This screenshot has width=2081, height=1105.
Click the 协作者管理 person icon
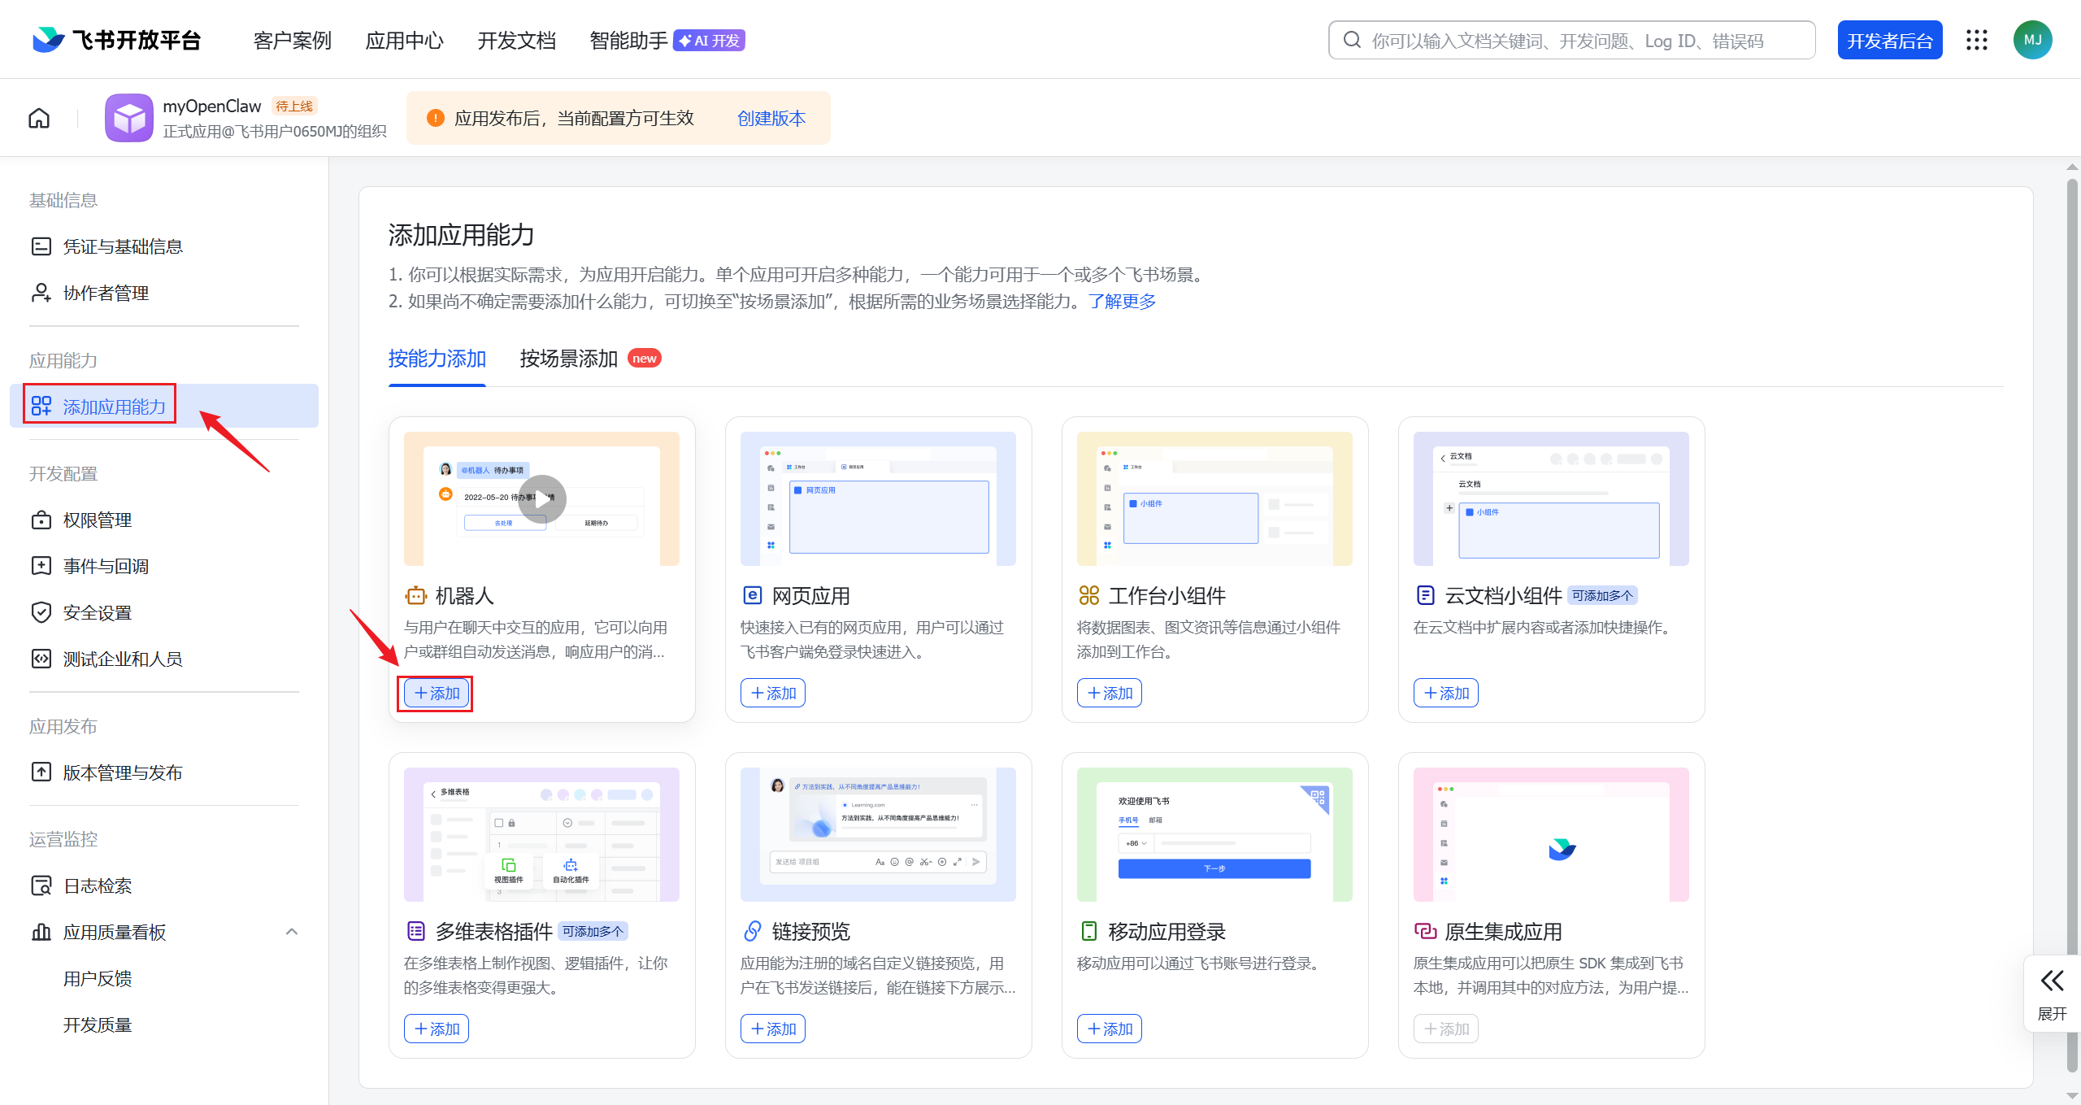pyautogui.click(x=41, y=293)
